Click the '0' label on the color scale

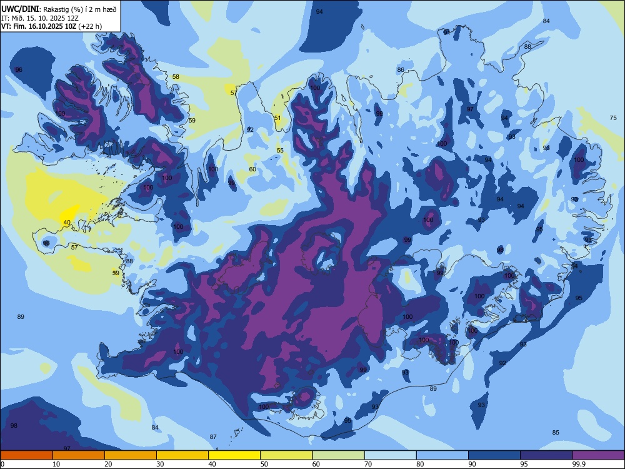click(2, 464)
